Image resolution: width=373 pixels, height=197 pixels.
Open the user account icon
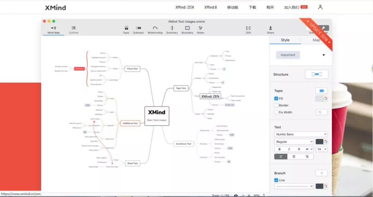tap(320, 7)
